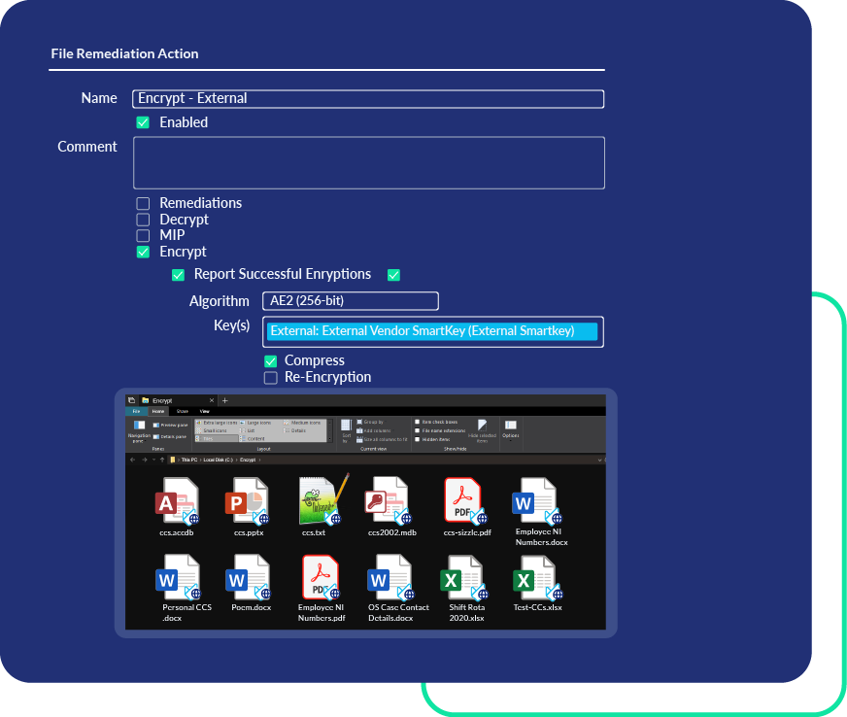The image size is (847, 717).
Task: Click into the Comment text box
Action: (x=368, y=162)
